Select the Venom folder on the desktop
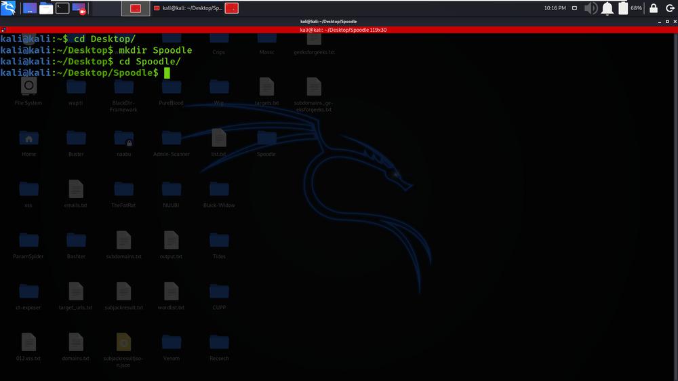The height and width of the screenshot is (381, 678). pos(172,347)
